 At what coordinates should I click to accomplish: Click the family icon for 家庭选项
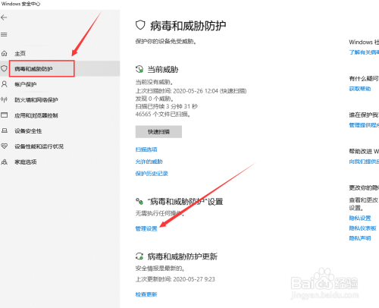[4, 162]
